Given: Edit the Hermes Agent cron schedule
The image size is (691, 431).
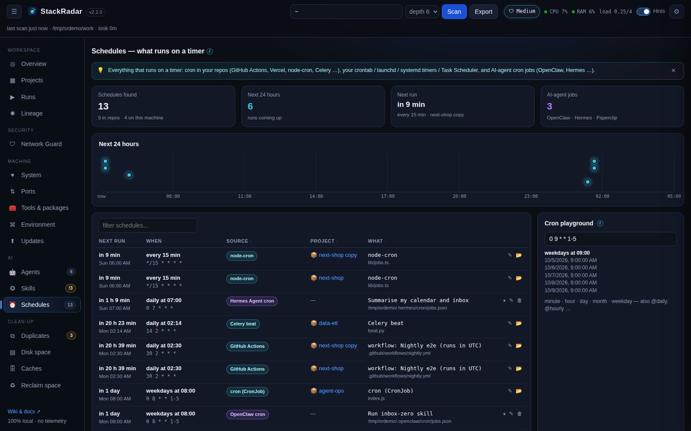Looking at the screenshot, I should pos(511,300).
